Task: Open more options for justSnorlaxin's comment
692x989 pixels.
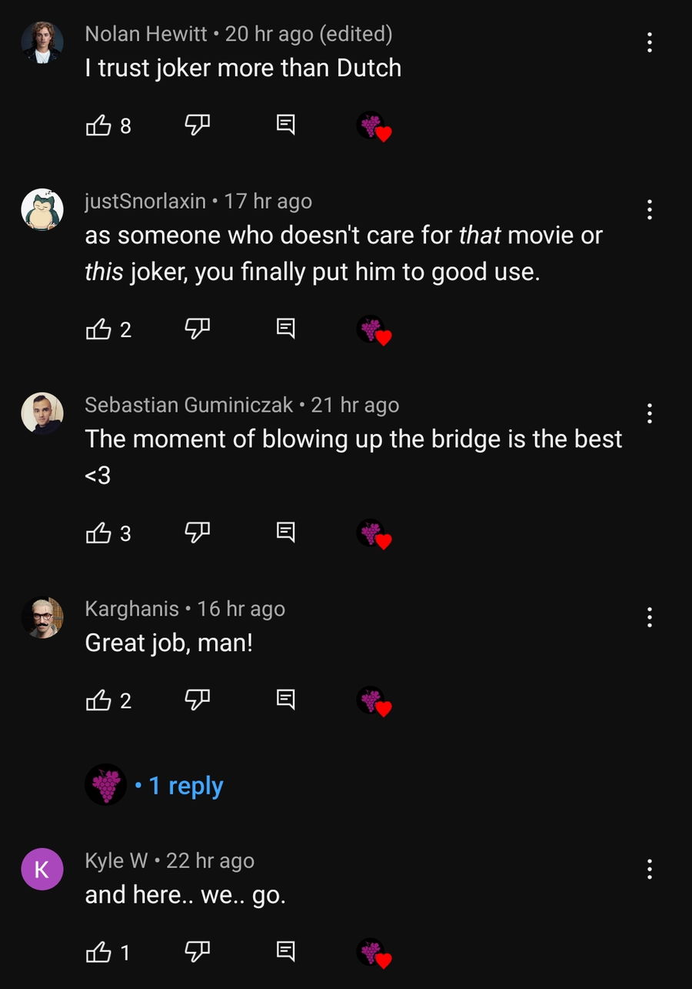Action: tap(650, 209)
